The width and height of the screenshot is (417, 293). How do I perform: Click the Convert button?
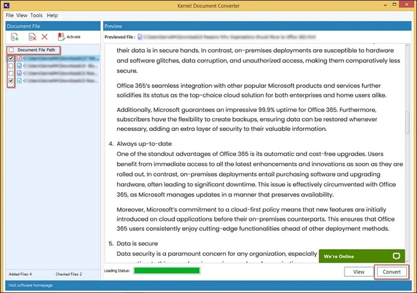click(x=391, y=272)
